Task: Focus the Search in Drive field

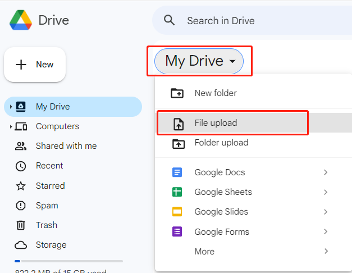Action: click(x=252, y=20)
